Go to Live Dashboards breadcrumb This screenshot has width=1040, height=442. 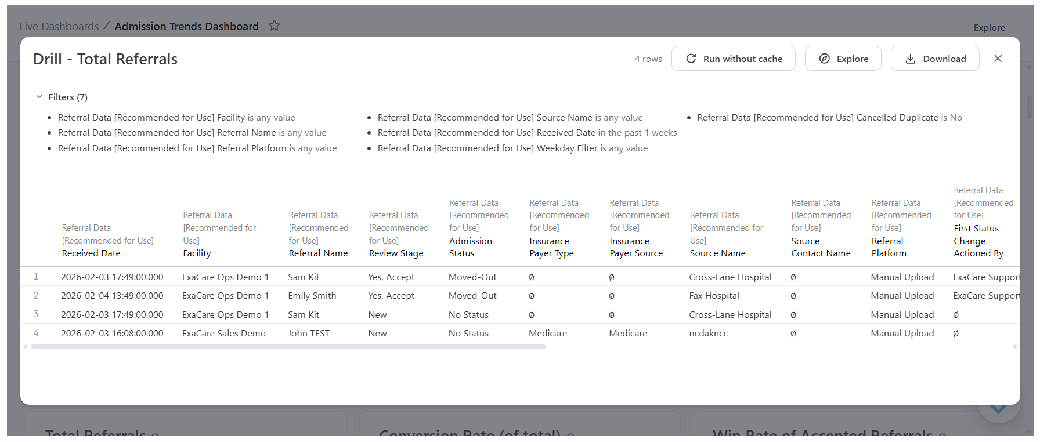(x=59, y=27)
